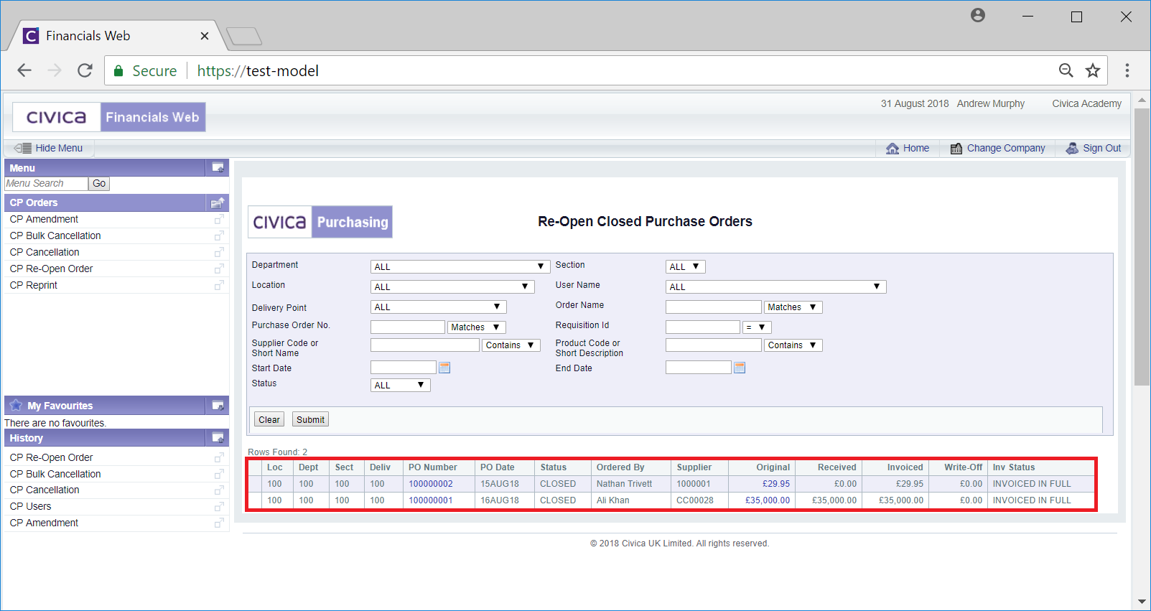Open Chrome three-dot menu
Image resolution: width=1151 pixels, height=611 pixels.
(1127, 70)
